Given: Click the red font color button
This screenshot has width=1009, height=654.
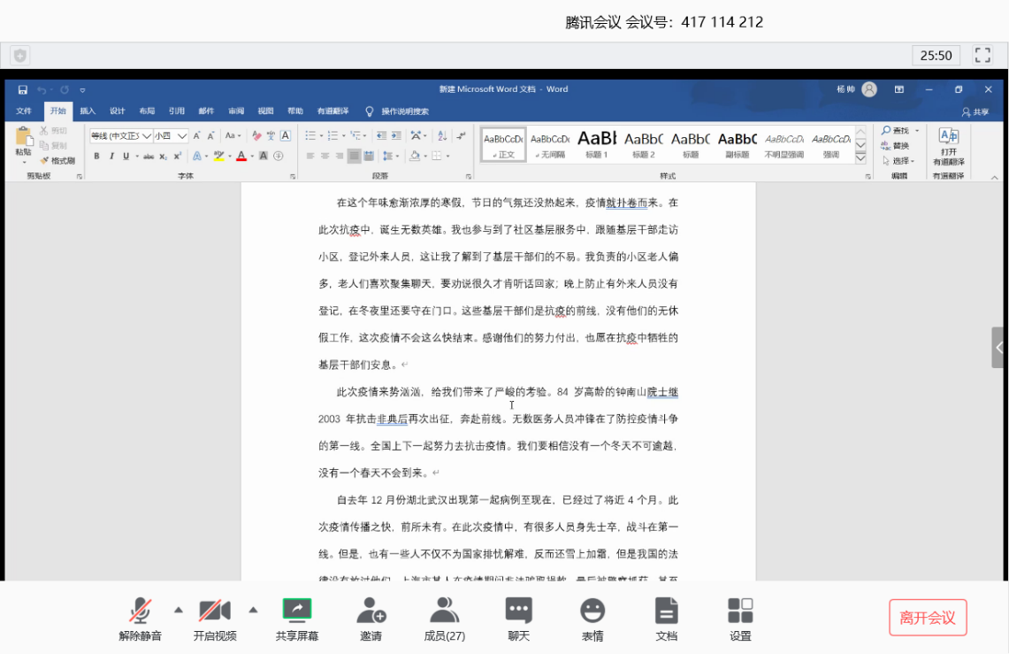Looking at the screenshot, I should click(x=241, y=157).
